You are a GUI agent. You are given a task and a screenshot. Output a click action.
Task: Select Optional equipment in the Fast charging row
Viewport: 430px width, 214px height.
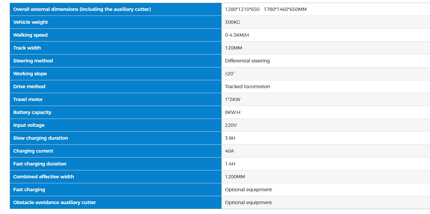coord(248,190)
